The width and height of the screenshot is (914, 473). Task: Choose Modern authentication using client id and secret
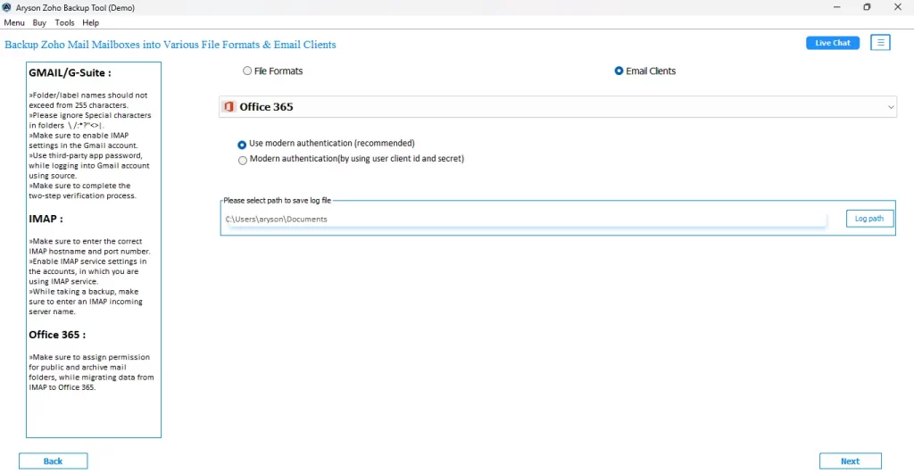pos(243,161)
